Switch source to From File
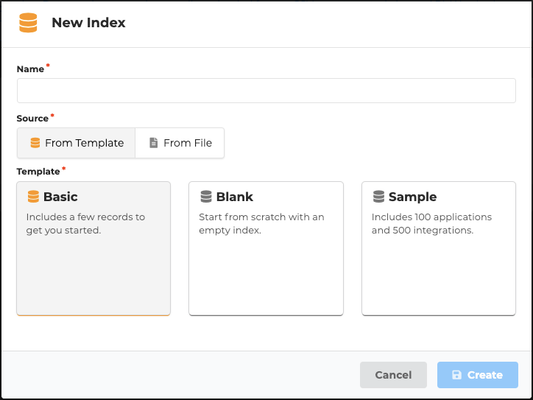Screen dimensions: 533x400 tap(180, 143)
